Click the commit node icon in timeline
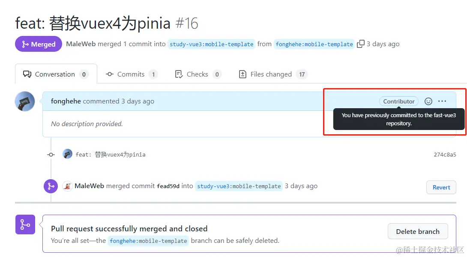Viewport: 467px width, 257px height. [51, 154]
